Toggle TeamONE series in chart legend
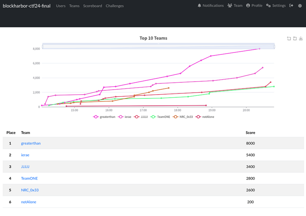Screen dimensions: 306x216 click(x=161, y=116)
